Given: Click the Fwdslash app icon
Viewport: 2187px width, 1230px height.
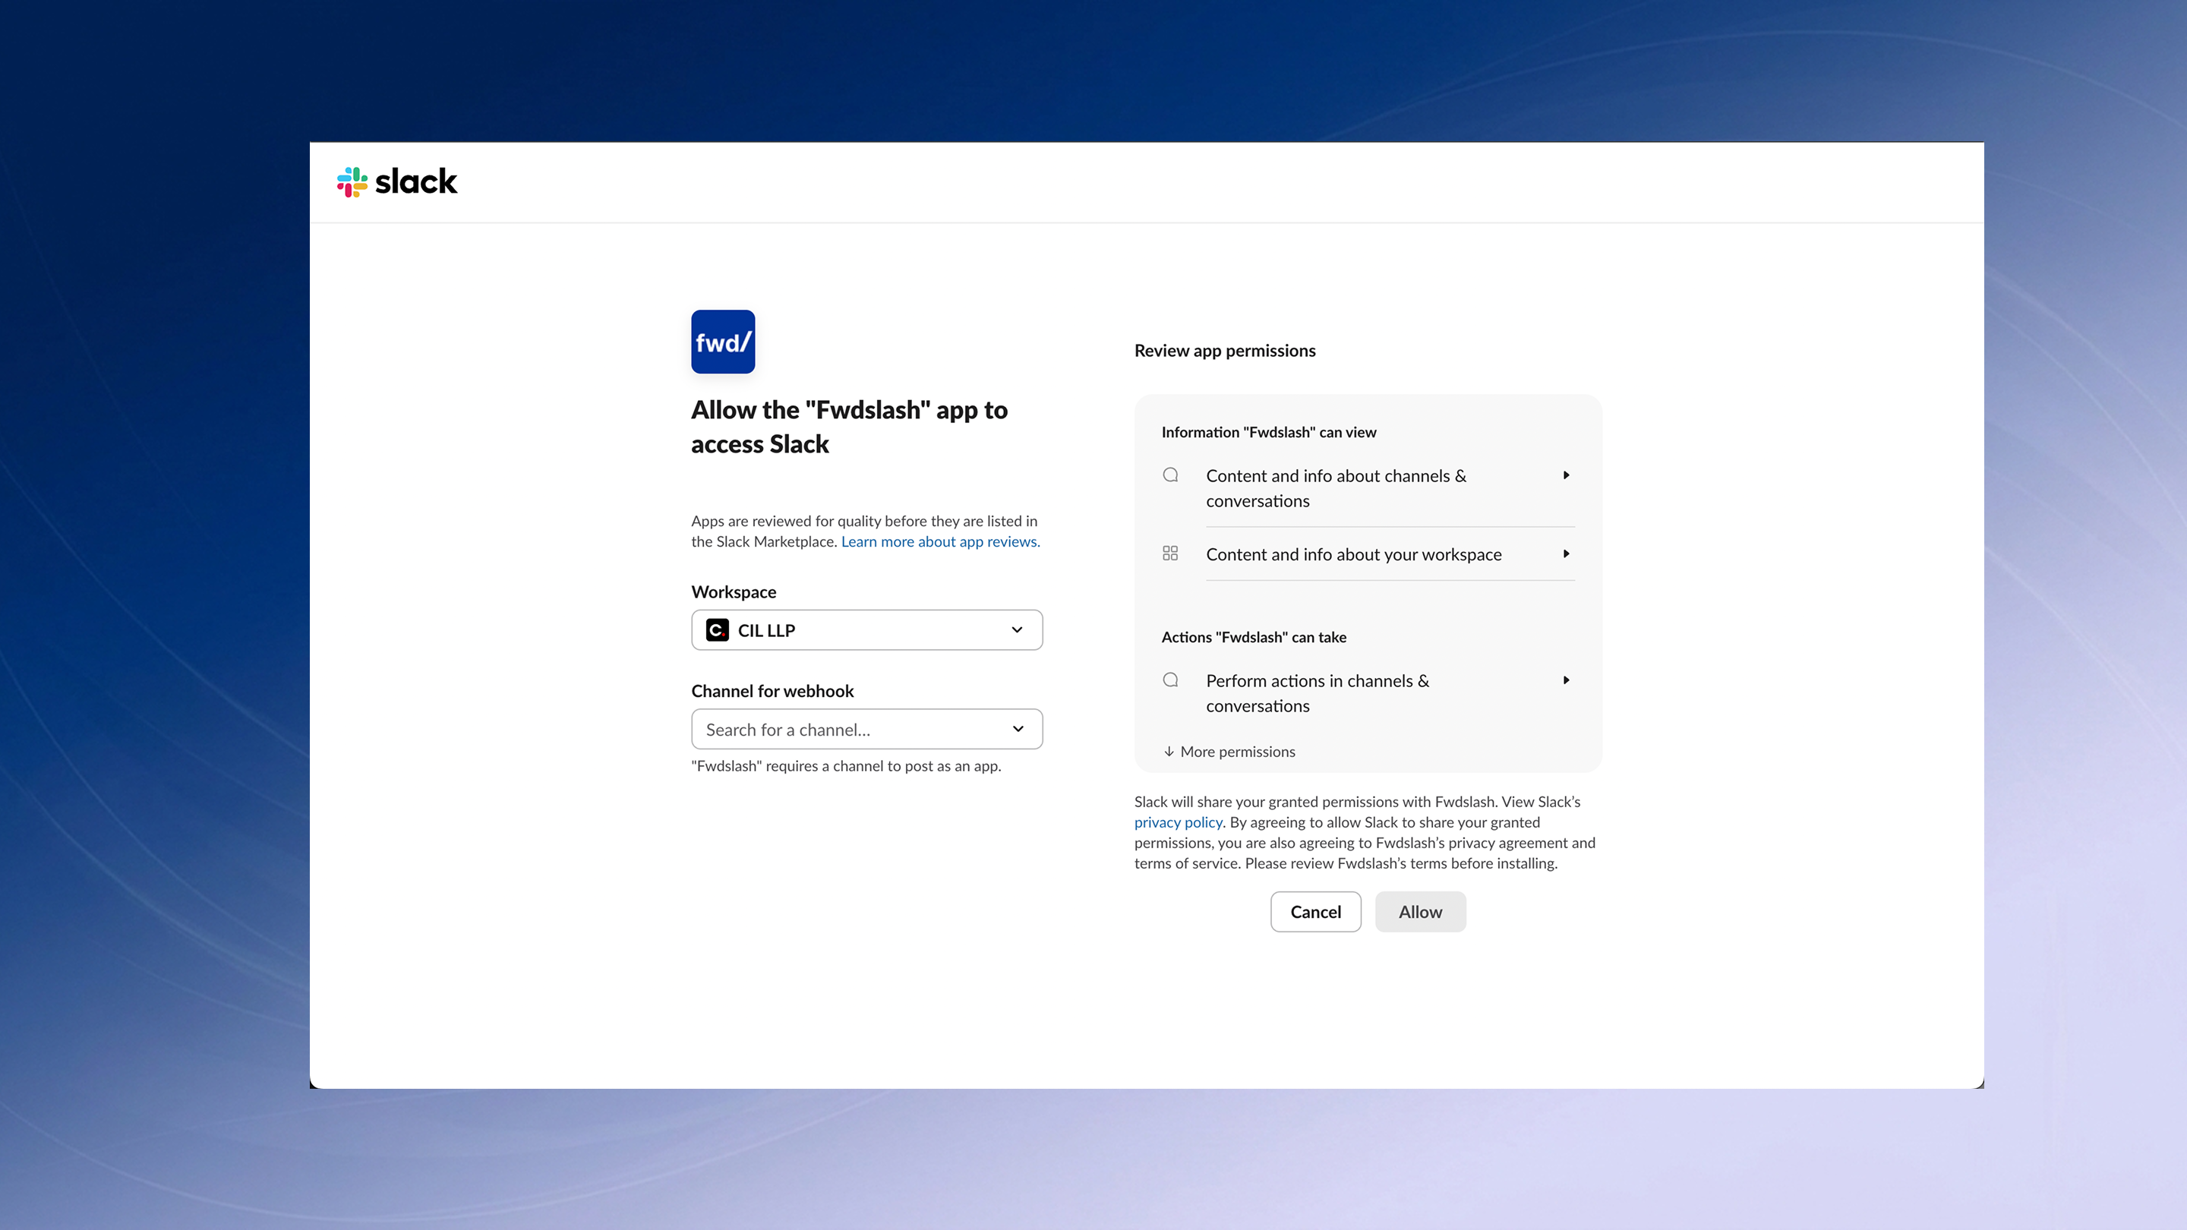Looking at the screenshot, I should (x=722, y=342).
